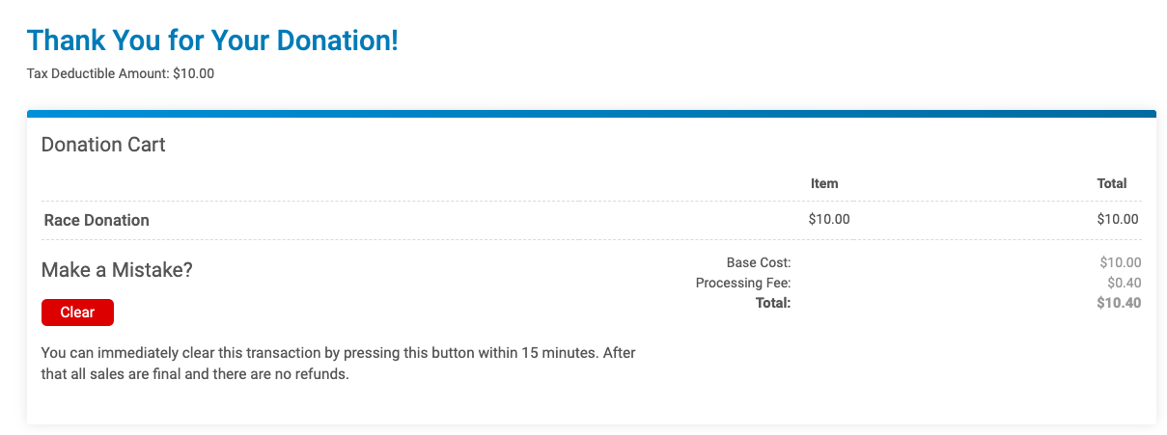Click the $10.40 grand total amount

(x=1120, y=303)
